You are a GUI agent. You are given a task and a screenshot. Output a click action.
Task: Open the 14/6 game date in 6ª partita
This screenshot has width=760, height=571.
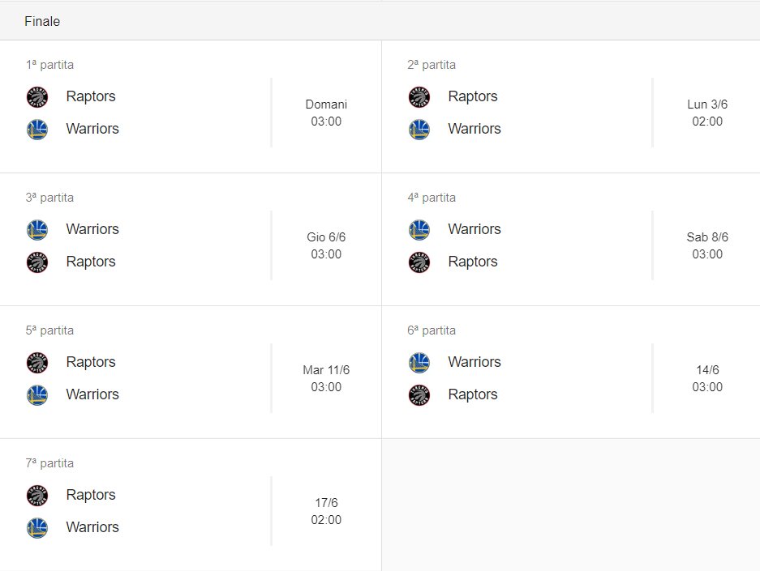[x=707, y=370]
